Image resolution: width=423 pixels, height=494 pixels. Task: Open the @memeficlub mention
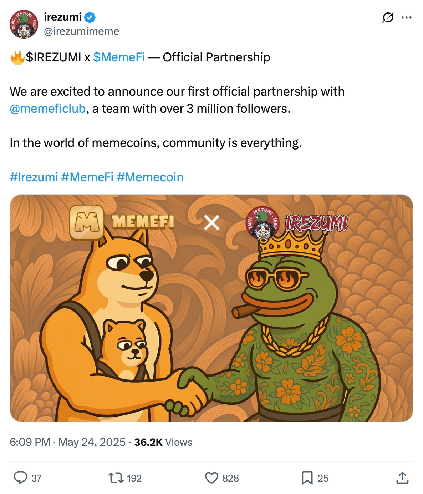point(48,109)
